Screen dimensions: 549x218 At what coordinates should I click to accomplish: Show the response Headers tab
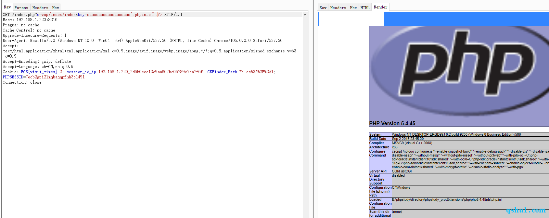[x=338, y=7]
